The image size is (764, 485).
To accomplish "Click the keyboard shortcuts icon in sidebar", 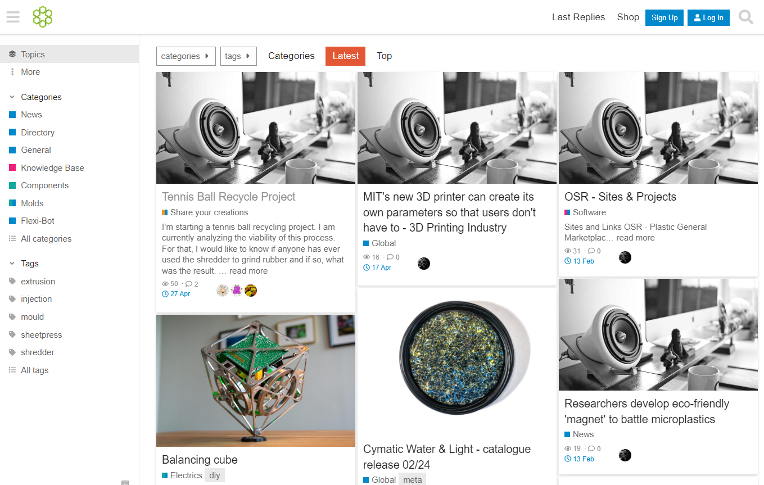I will click(x=125, y=482).
